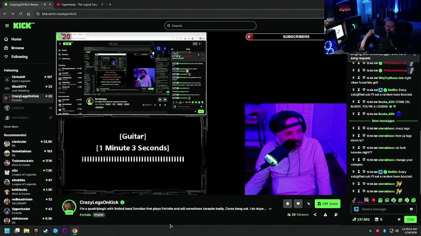
Task: Open recommended channel aikobliss
Action: 28,182
